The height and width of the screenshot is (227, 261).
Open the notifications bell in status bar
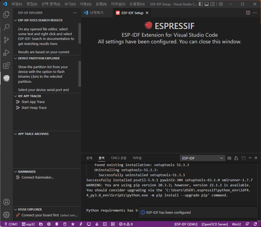[255, 224]
